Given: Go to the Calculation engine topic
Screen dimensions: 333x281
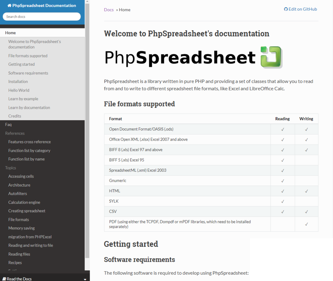Looking at the screenshot, I should pyautogui.click(x=24, y=202).
